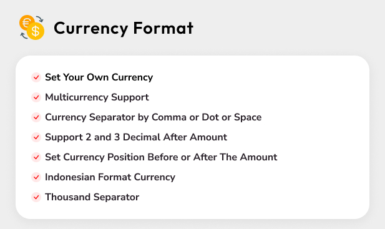Click the yellow dollar coin icon
The image size is (385, 229).
pyautogui.click(x=36, y=31)
